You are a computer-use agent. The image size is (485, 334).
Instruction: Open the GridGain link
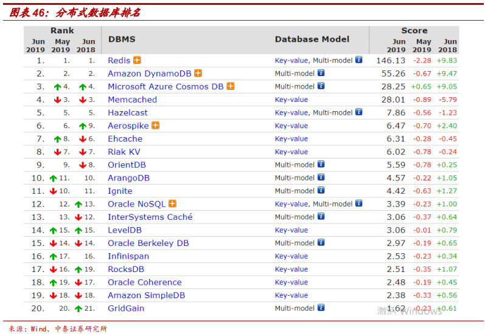(125, 308)
